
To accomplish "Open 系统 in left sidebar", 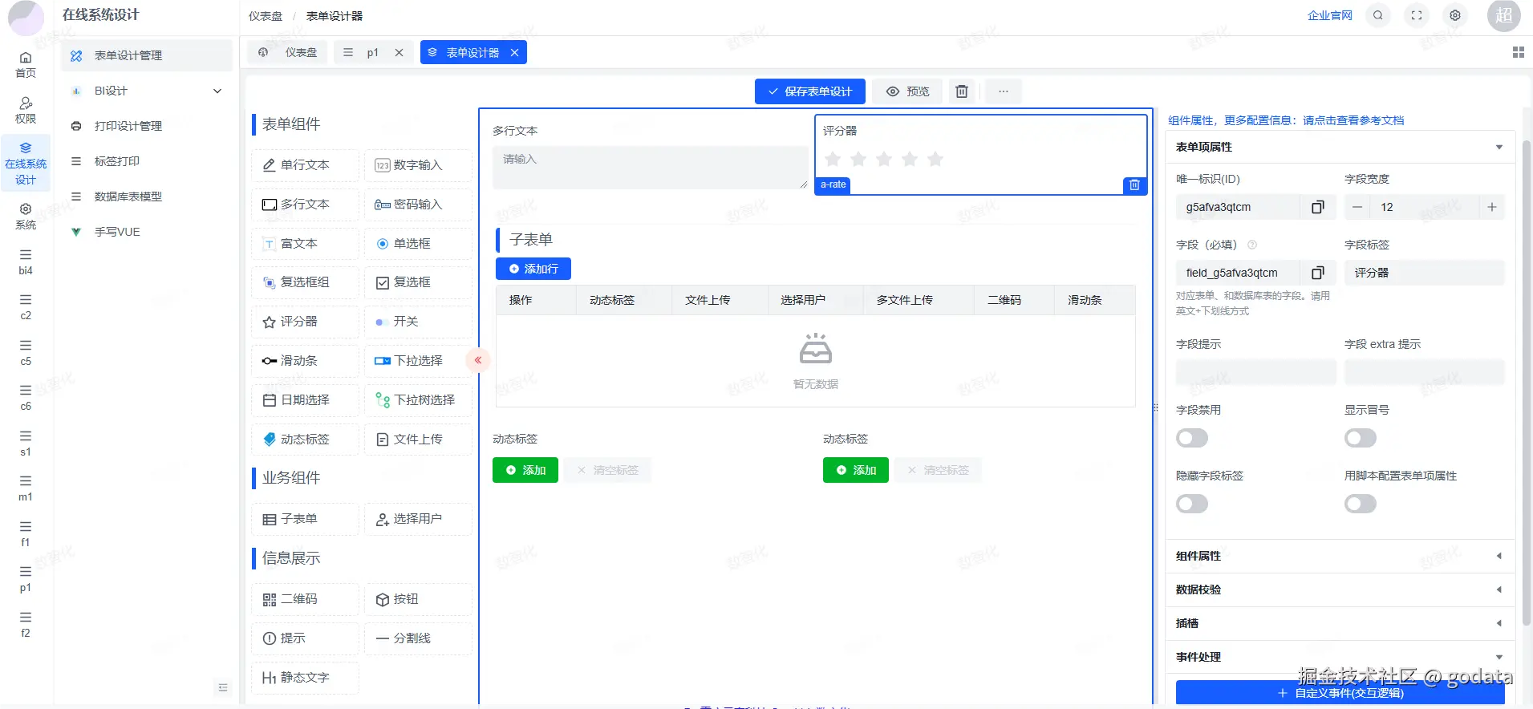I will pos(26,217).
